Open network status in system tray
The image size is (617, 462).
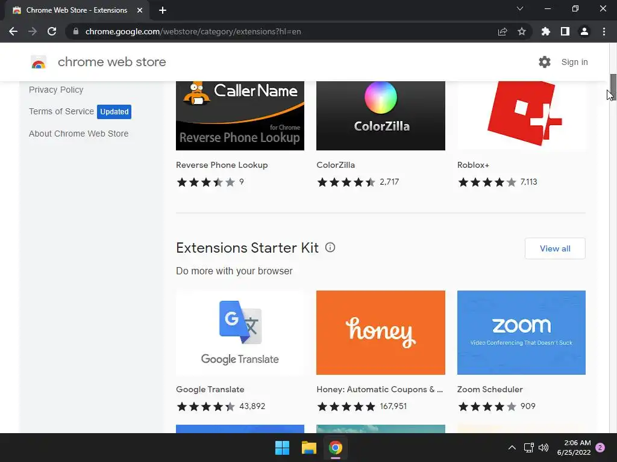pyautogui.click(x=528, y=448)
